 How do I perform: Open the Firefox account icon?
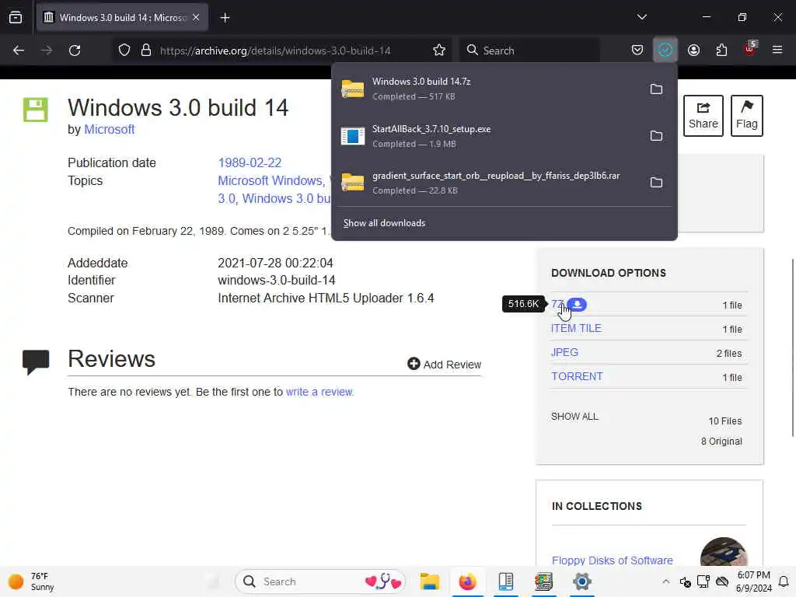coord(693,50)
